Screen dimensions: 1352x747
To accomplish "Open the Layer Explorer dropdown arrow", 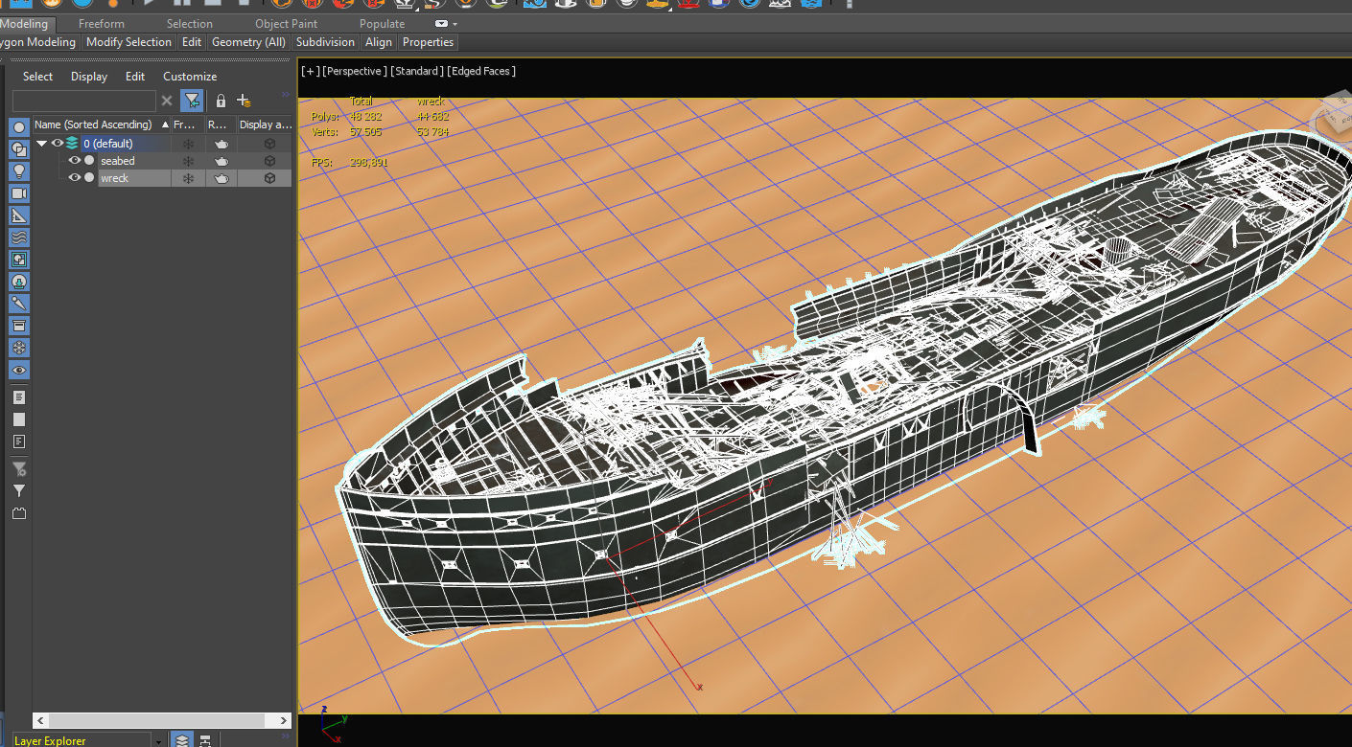I will pos(157,740).
